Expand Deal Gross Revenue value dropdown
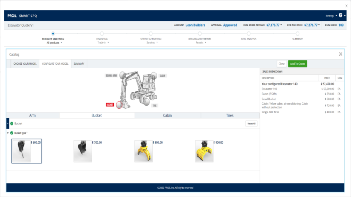The image size is (351, 197). (274, 25)
